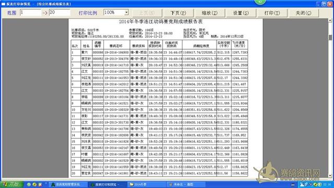This screenshot has width=334, height=188.
Task: Click the 关闭(C) close button
Action: 303,13
